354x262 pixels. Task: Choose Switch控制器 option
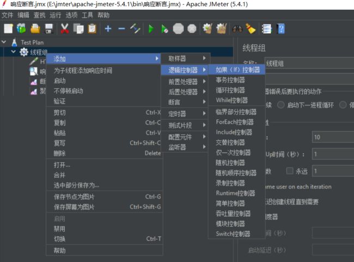coord(236,234)
